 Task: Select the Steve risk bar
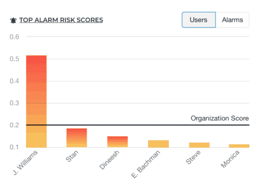199,145
